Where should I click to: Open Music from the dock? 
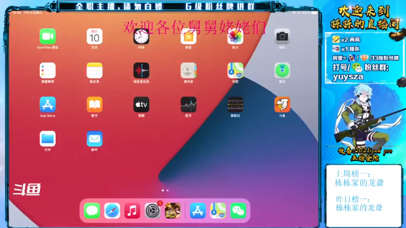(133, 211)
